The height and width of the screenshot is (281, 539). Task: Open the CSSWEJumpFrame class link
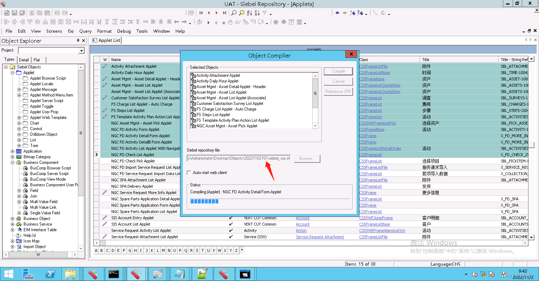click(x=376, y=218)
